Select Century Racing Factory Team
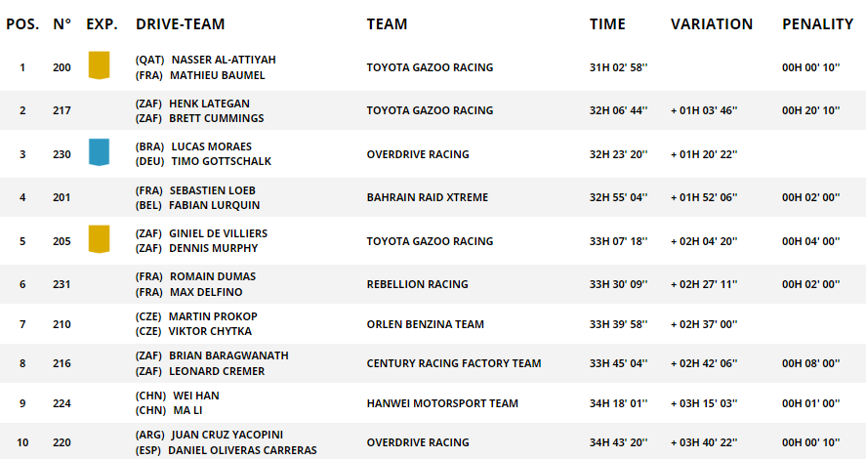Viewport: 866px width, 459px height. 454,363
